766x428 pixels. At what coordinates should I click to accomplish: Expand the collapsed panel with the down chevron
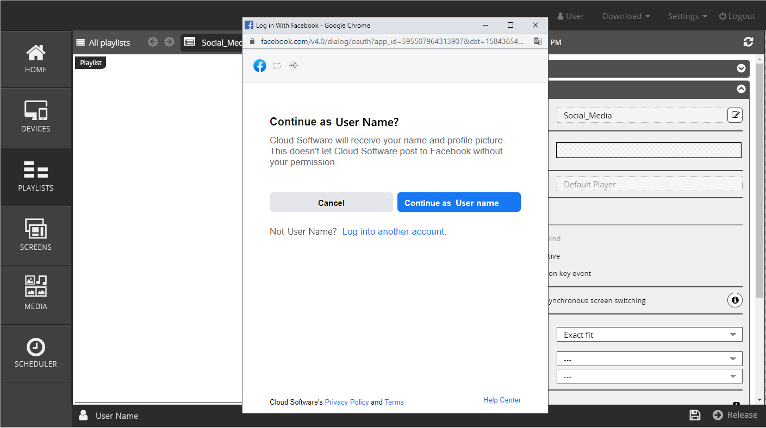coord(741,68)
